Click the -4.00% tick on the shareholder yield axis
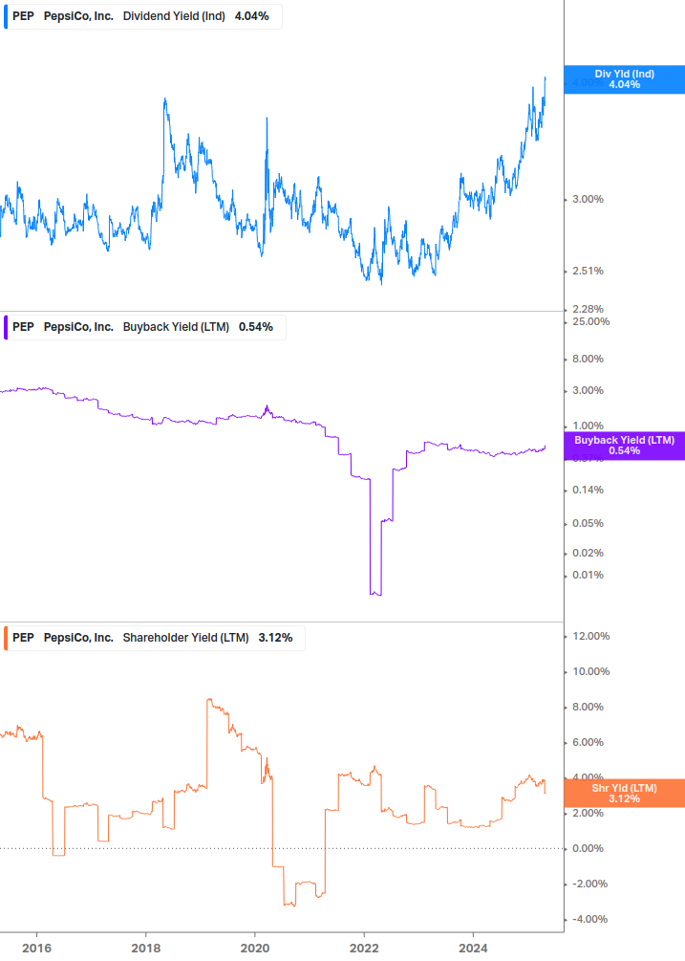The width and height of the screenshot is (685, 961). pyautogui.click(x=590, y=920)
